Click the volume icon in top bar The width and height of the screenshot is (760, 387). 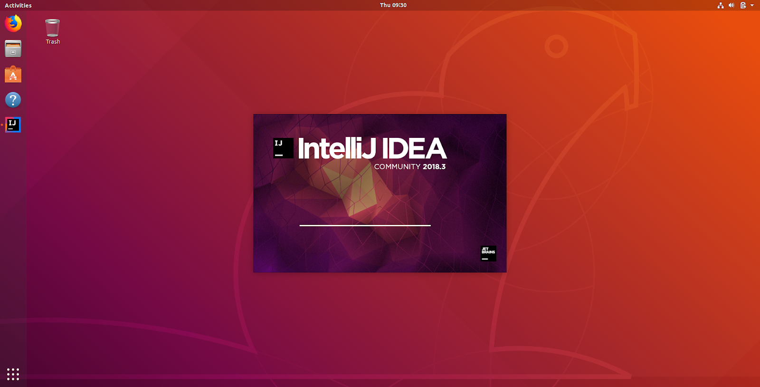click(x=731, y=5)
